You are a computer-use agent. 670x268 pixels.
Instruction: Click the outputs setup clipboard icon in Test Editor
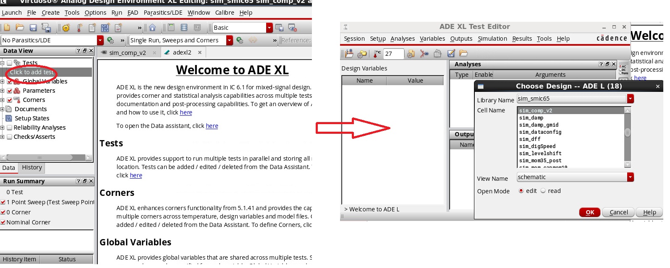[x=437, y=53]
